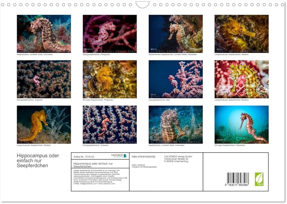This screenshot has height=204, width=287.
Task: Click 'CALVENDO Verlag GmbH' publisher name
Action: click(178, 157)
